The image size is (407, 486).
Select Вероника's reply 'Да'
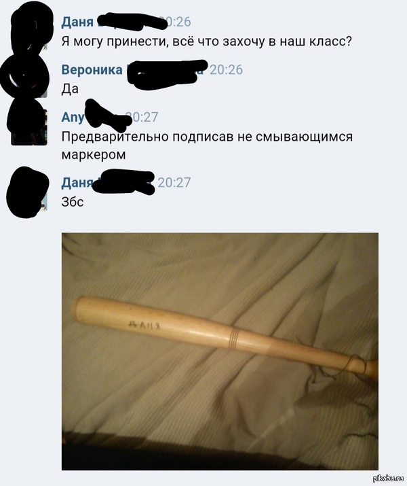(x=70, y=89)
